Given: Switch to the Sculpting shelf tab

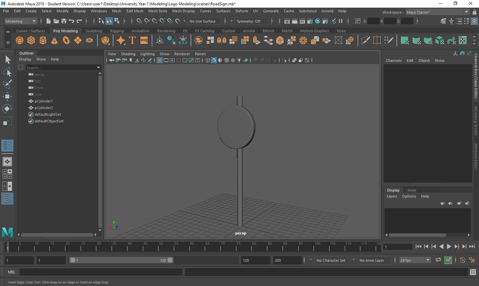Looking at the screenshot, I should tap(94, 31).
